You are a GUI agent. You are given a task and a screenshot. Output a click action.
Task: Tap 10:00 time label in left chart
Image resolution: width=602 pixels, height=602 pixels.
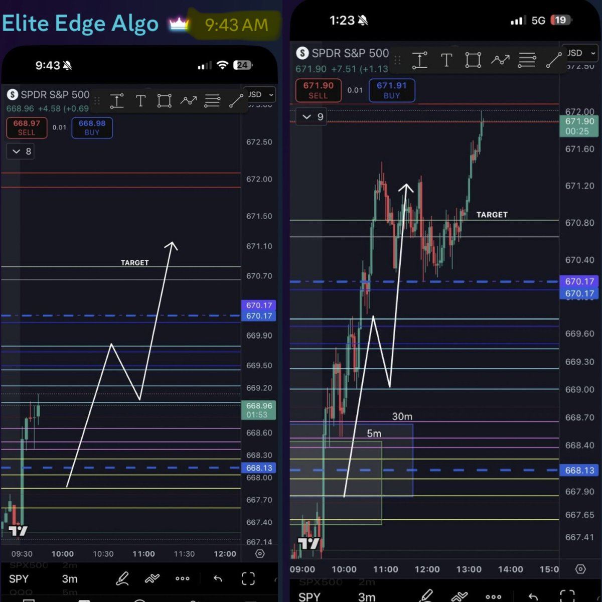tap(62, 554)
